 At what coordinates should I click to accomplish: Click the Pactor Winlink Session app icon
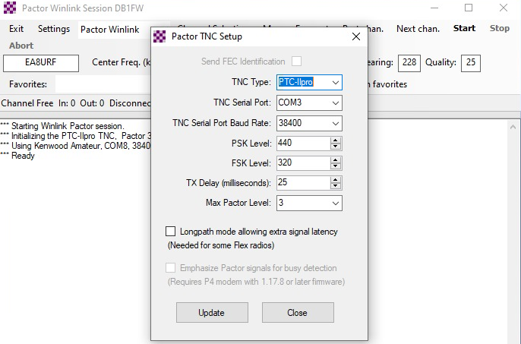(x=11, y=8)
